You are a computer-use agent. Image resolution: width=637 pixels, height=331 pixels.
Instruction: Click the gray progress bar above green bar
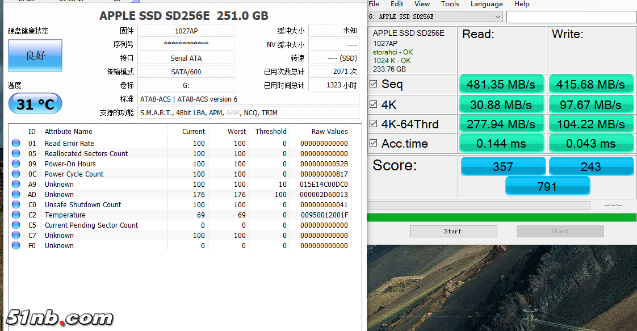pyautogui.click(x=479, y=206)
